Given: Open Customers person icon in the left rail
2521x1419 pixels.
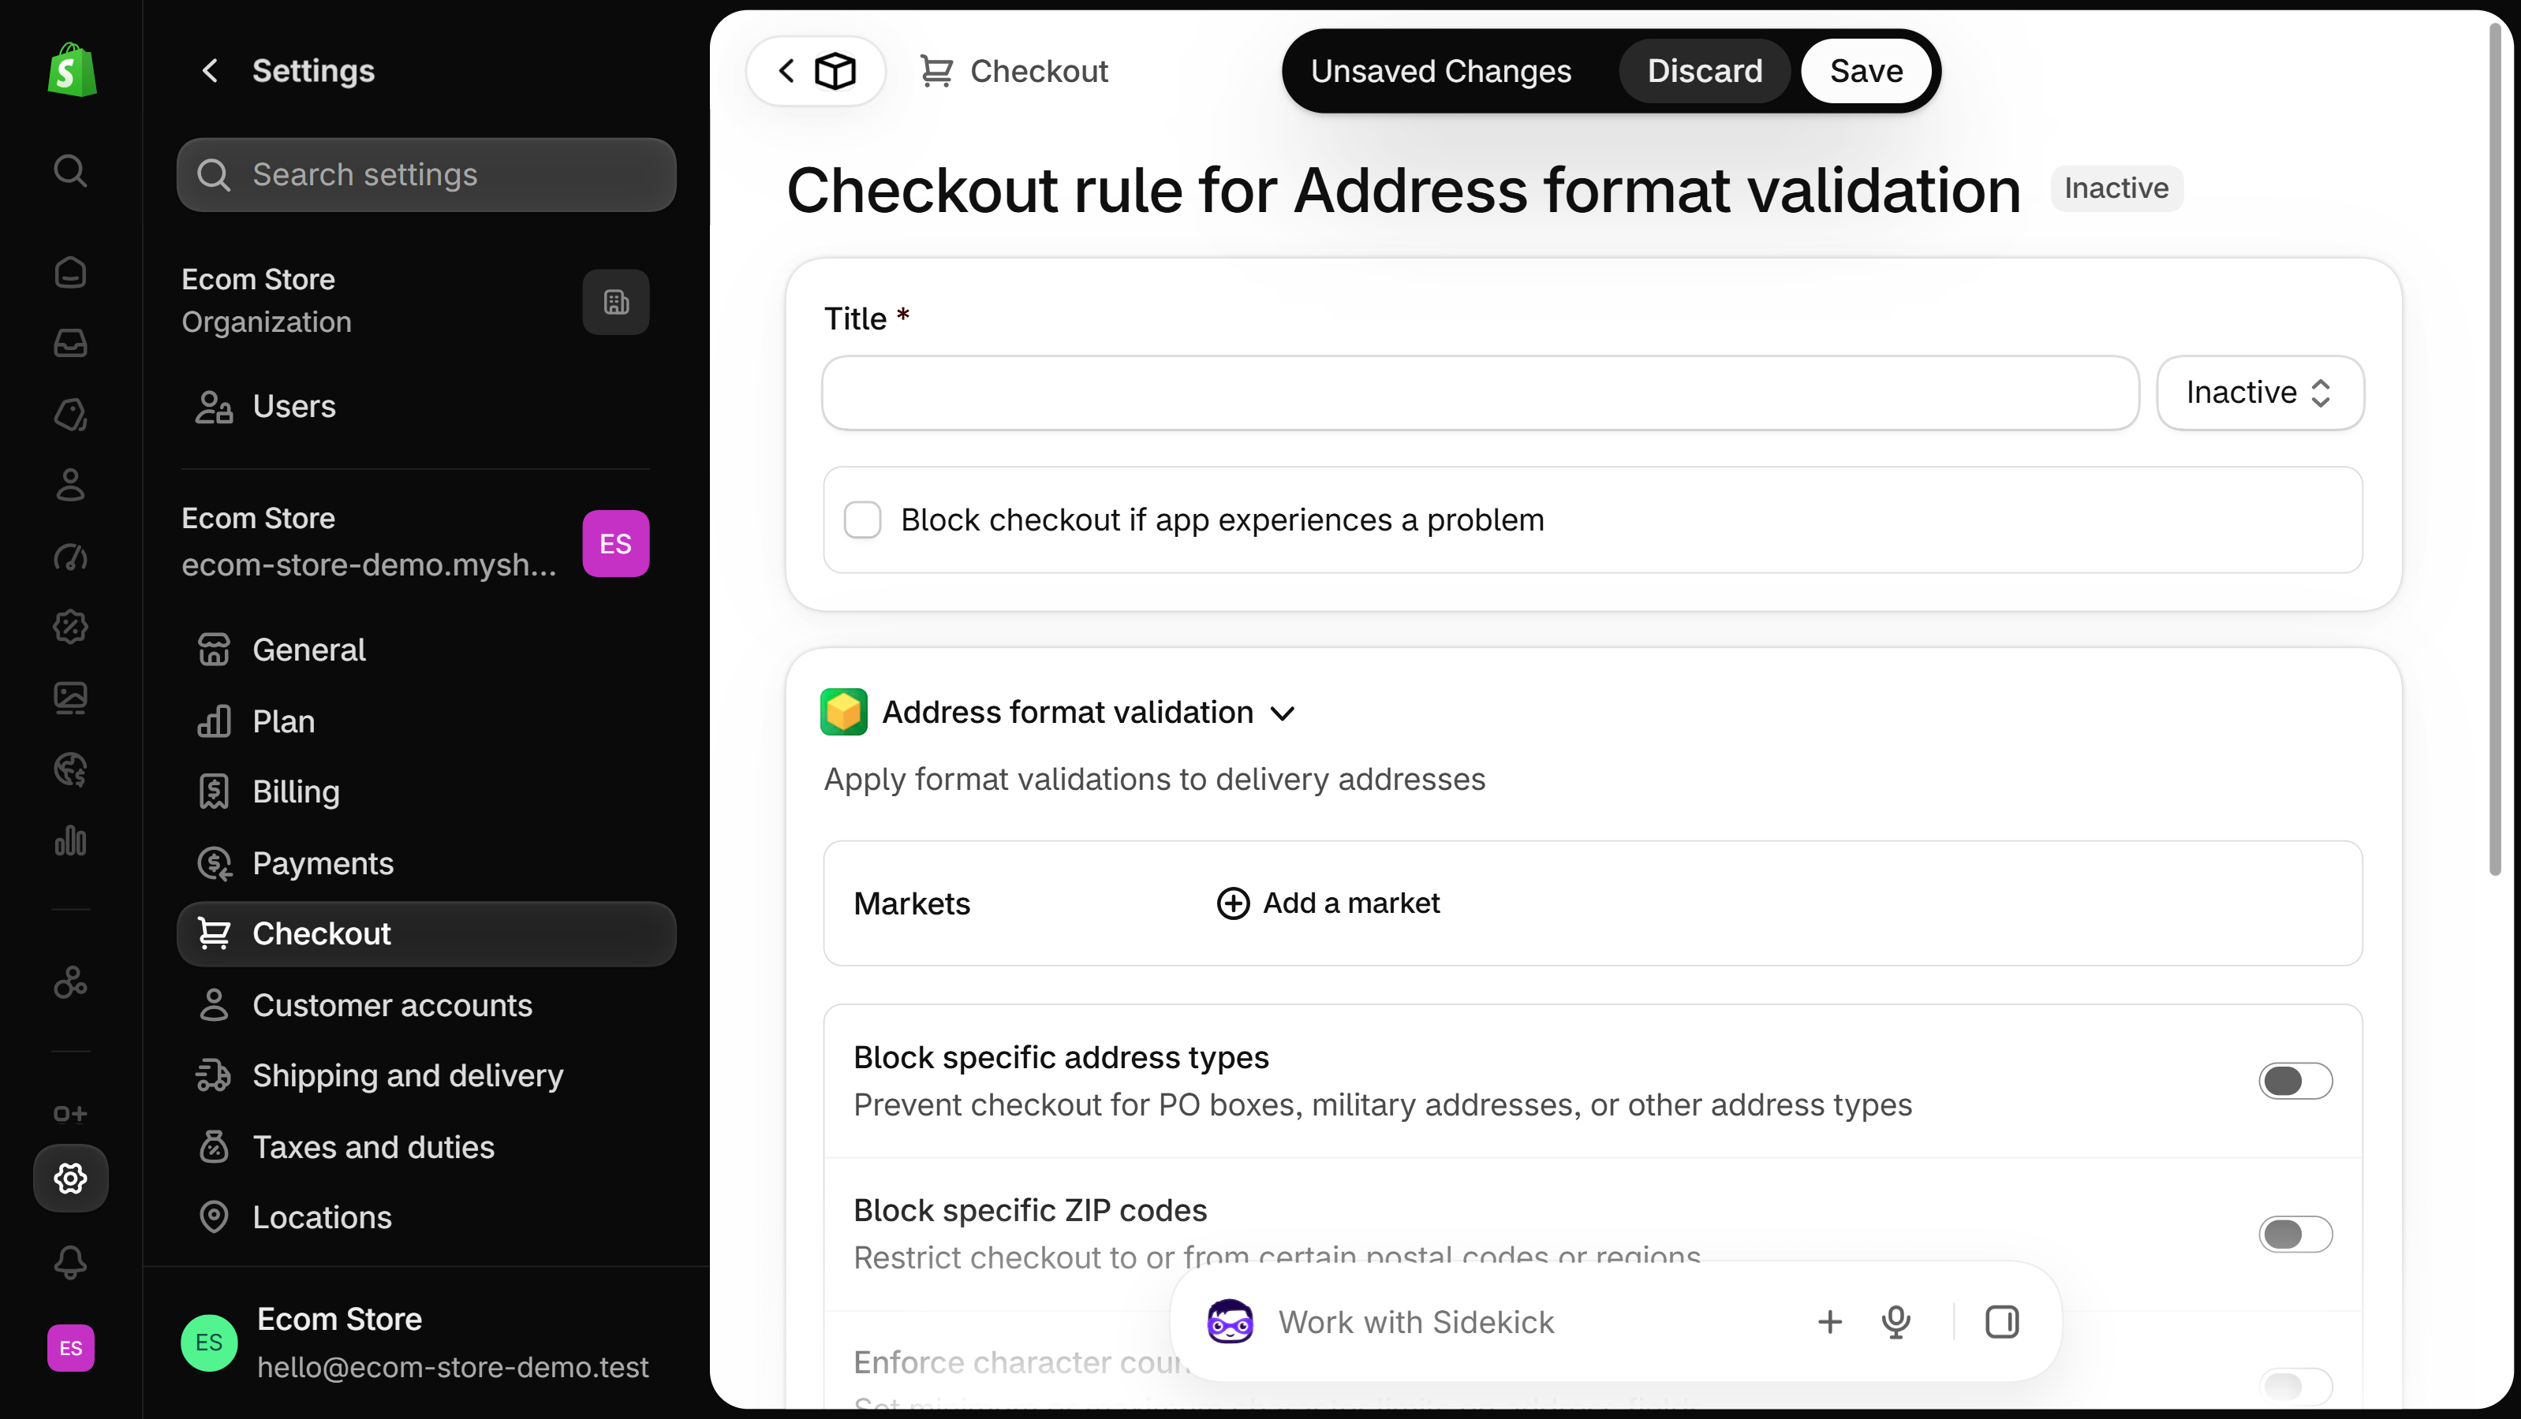Looking at the screenshot, I should pyautogui.click(x=70, y=485).
